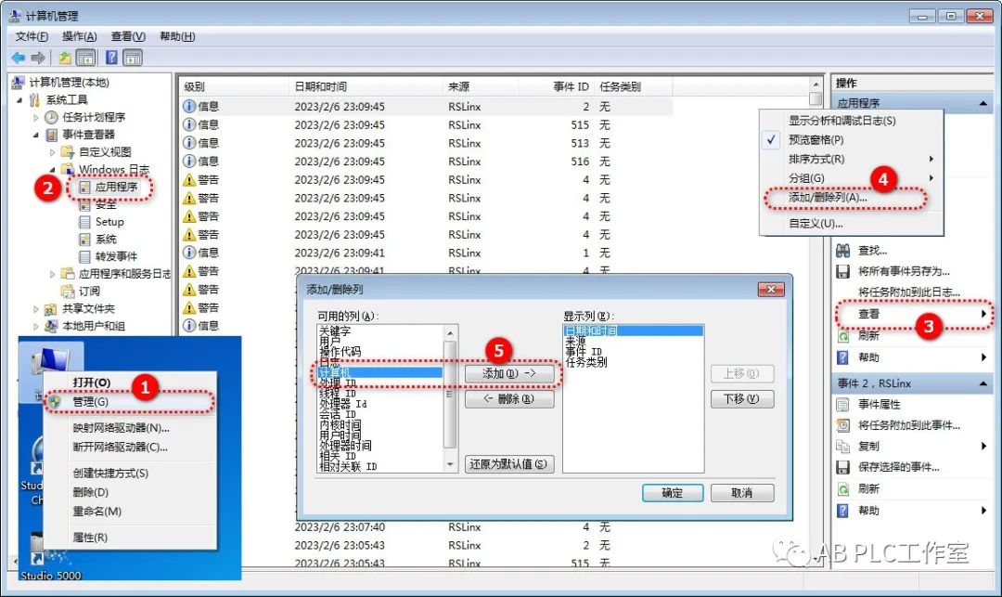
Task: Click the 复制 copy icon in Actions pane
Action: [844, 444]
